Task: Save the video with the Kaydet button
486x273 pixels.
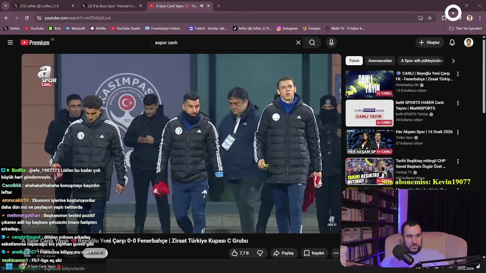Action: [x=314, y=253]
